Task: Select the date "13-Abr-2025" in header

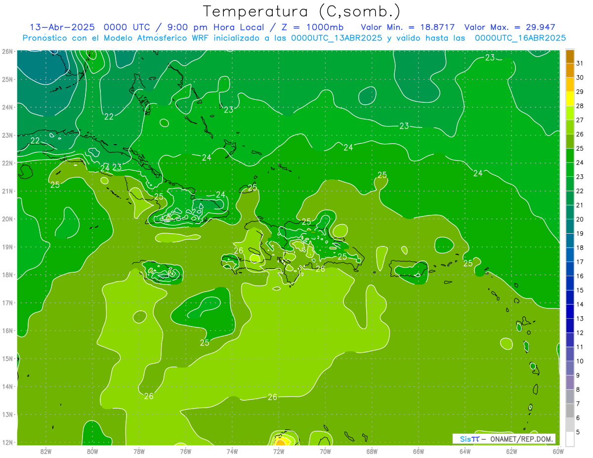Action: point(62,27)
